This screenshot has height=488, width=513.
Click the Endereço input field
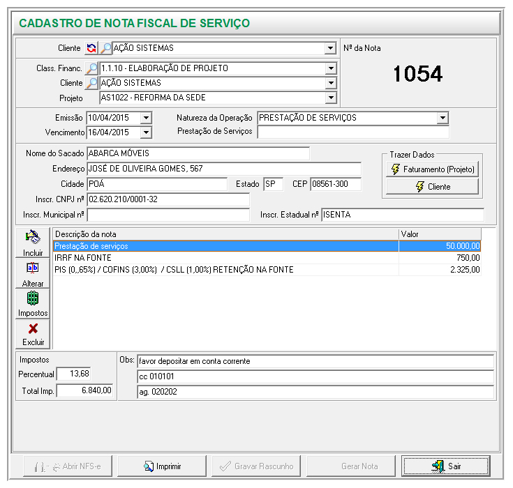[224, 169]
